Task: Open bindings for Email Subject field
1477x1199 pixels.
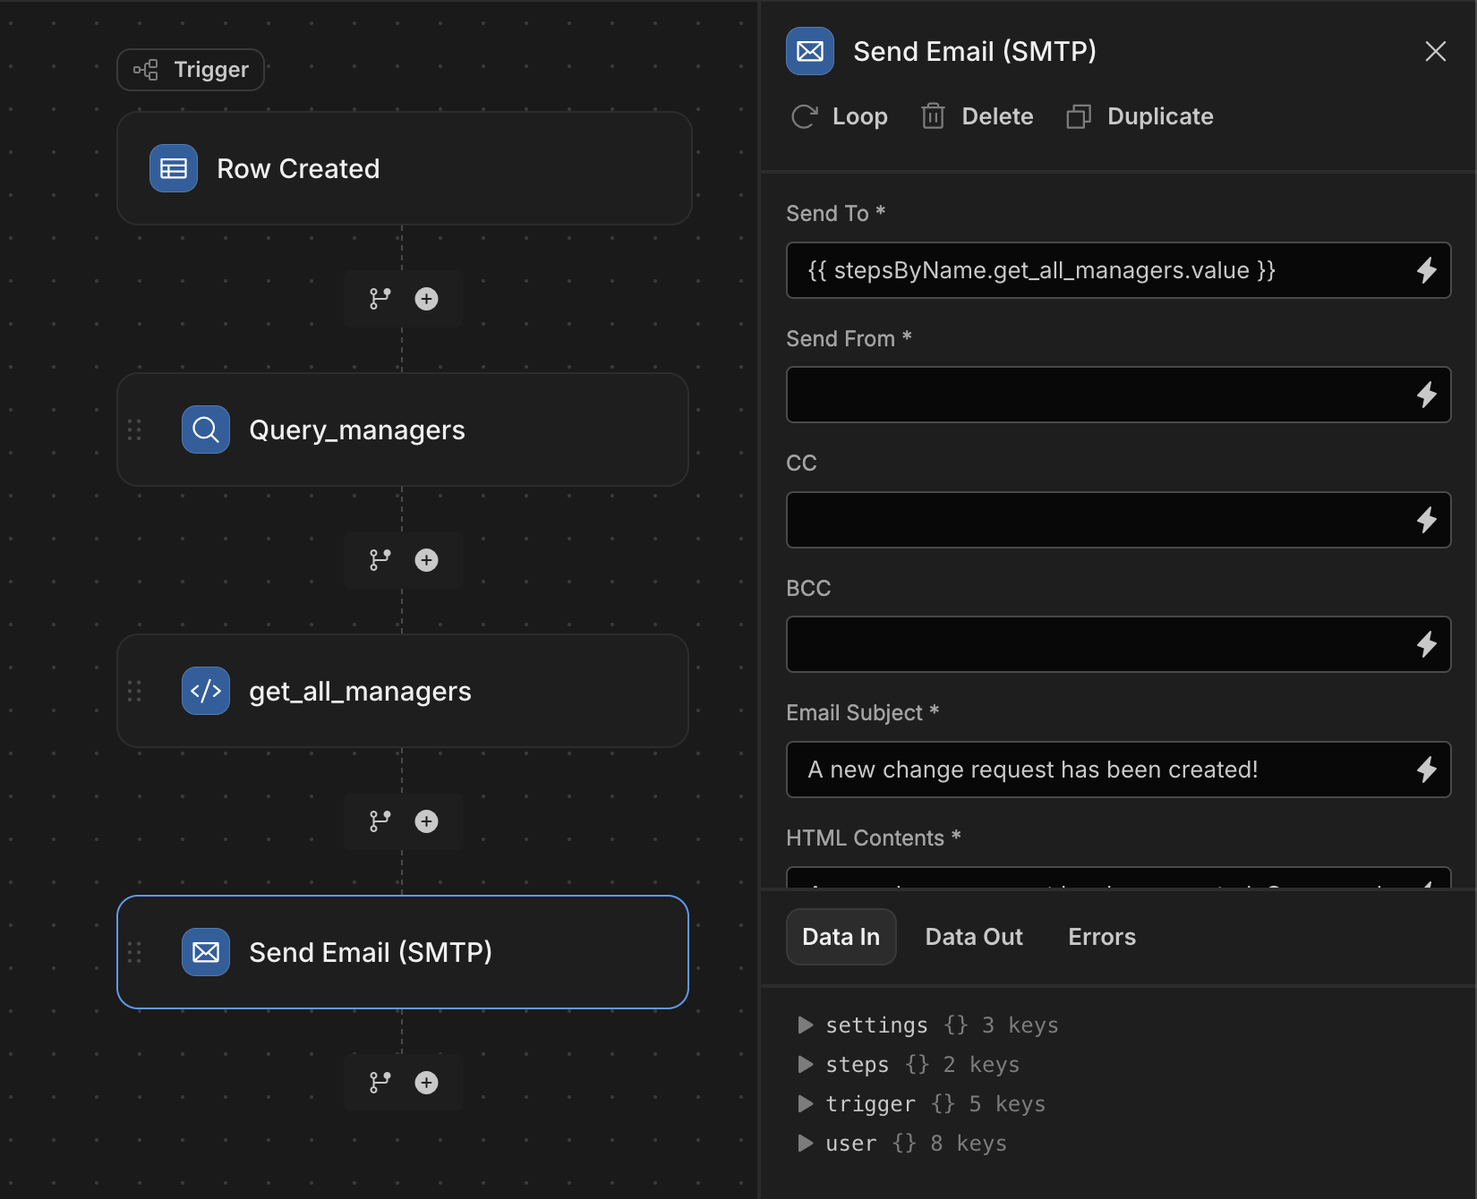Action: 1427,770
